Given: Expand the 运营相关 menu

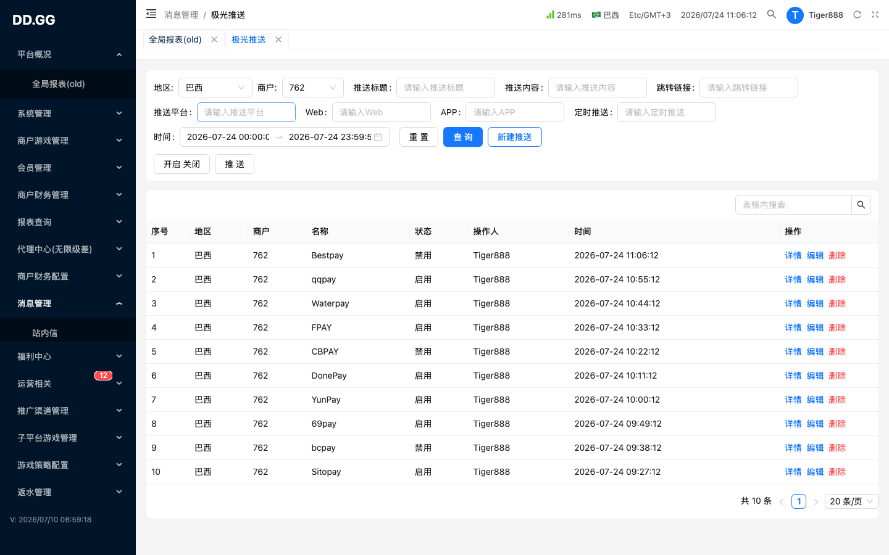Looking at the screenshot, I should pyautogui.click(x=68, y=384).
